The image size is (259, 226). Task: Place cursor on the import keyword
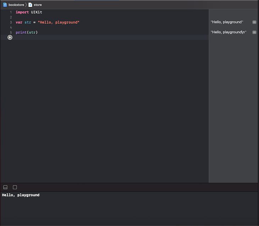pos(22,12)
